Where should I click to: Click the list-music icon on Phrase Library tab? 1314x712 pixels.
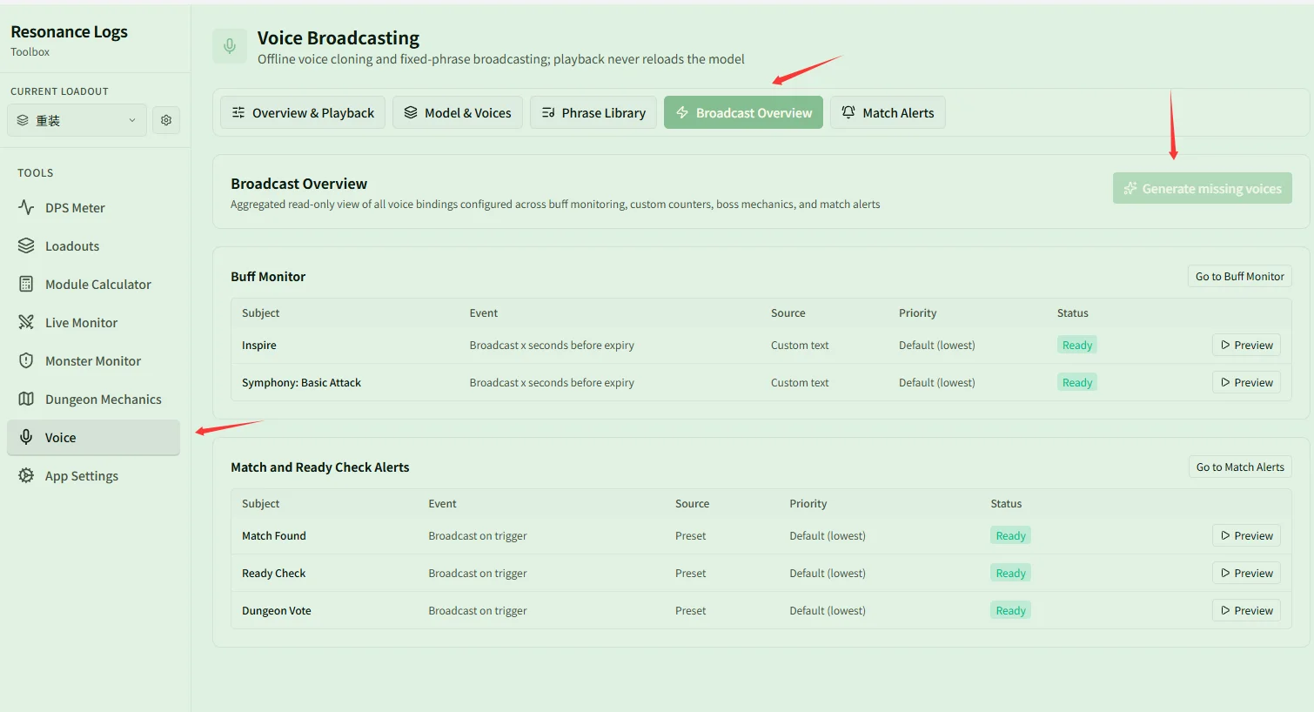click(548, 112)
